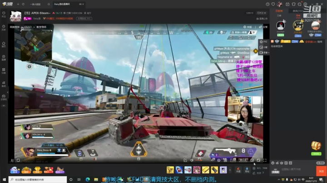Open the follow status dropdown in header
Viewport: 327px width, 183px height.
[262, 13]
